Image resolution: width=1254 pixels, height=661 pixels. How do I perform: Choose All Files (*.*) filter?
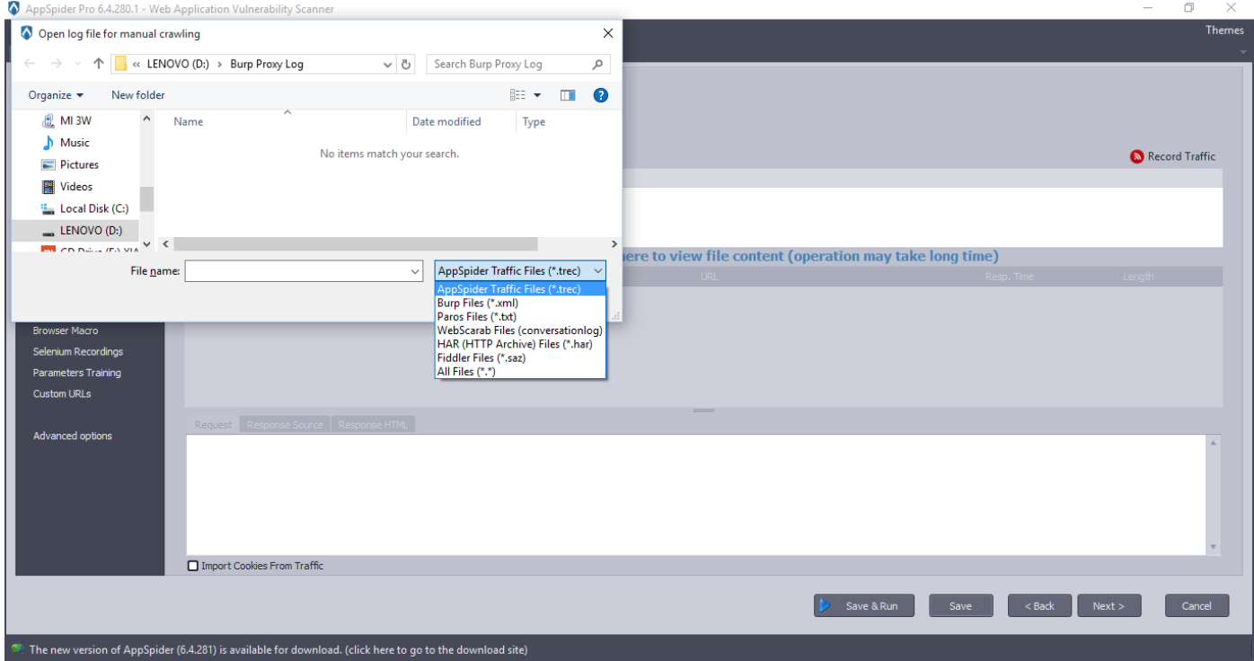coord(520,371)
